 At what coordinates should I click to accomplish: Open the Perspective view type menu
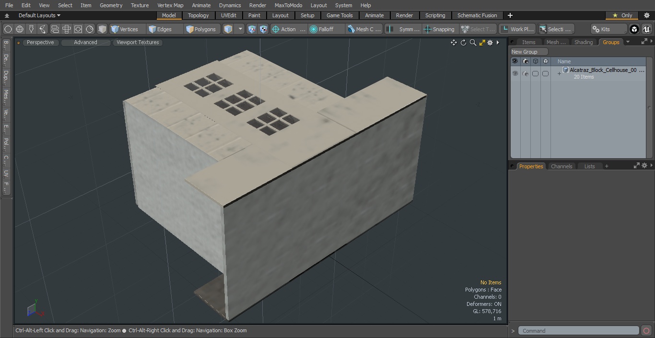40,42
